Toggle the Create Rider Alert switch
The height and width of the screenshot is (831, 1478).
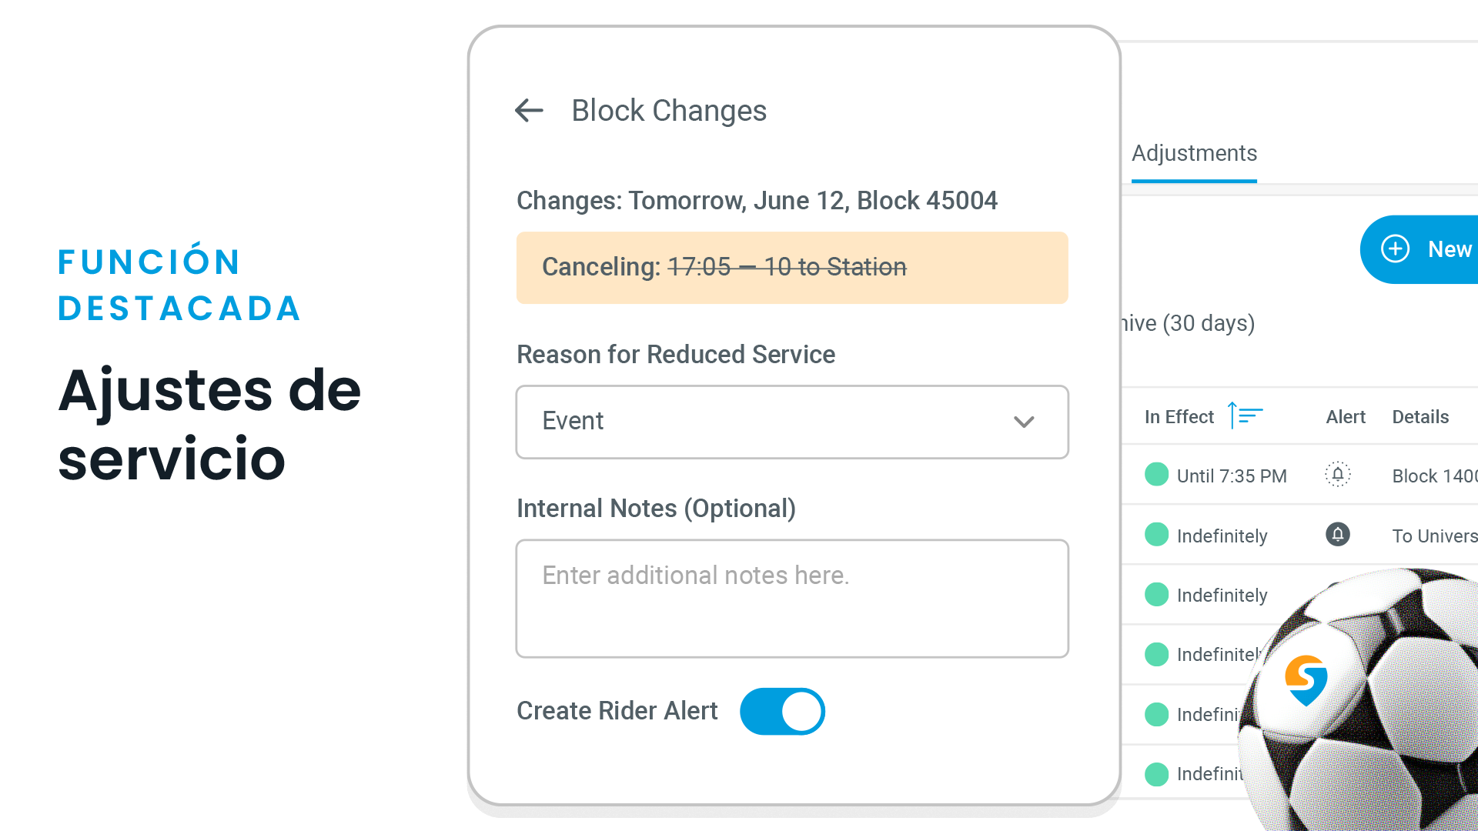pos(782,711)
